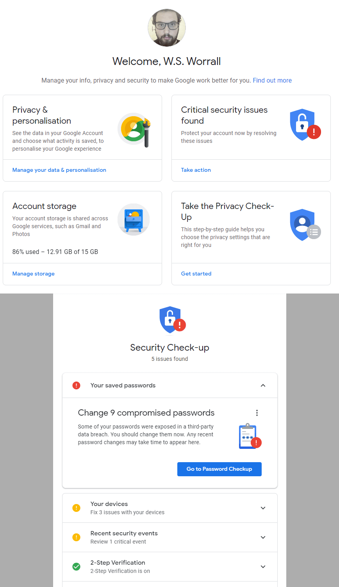The image size is (339, 587).
Task: Open the three-dot menu on compromised passwords card
Action: pyautogui.click(x=257, y=412)
